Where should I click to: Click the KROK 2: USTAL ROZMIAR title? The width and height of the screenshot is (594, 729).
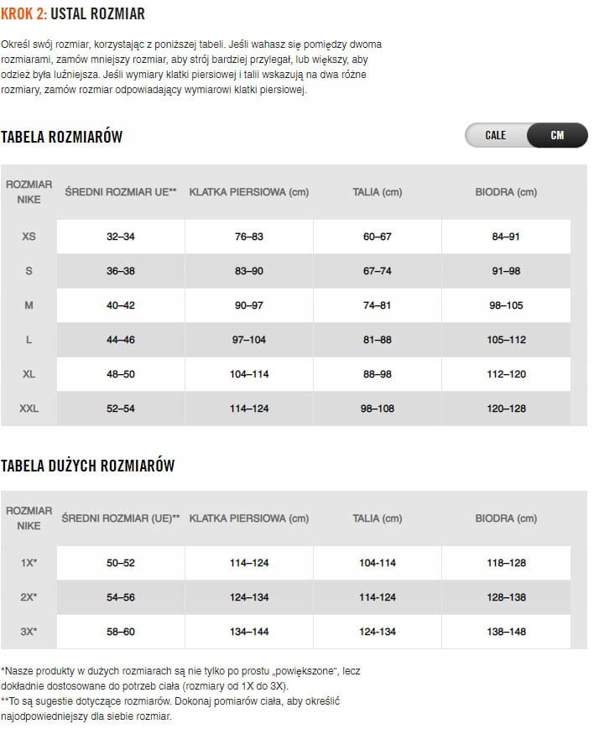pos(73,13)
